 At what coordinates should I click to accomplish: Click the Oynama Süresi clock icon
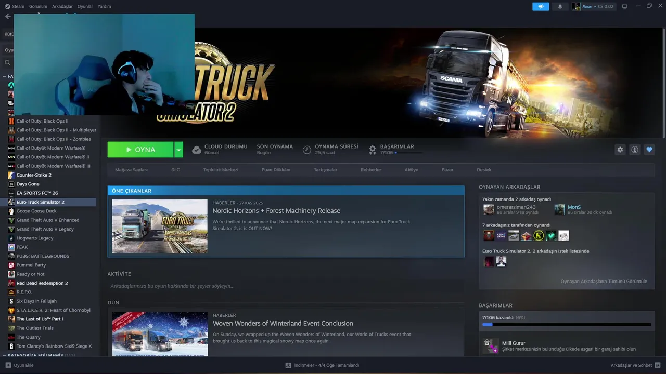click(x=307, y=150)
